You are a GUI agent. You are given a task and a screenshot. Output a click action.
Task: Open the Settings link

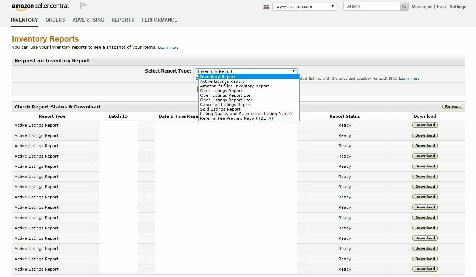coord(458,6)
